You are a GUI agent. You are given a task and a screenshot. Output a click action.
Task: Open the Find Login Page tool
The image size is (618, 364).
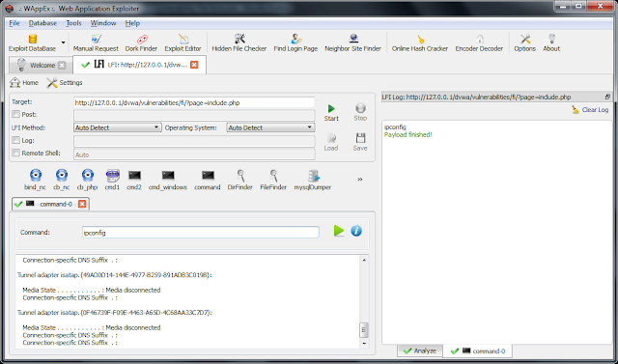(x=295, y=42)
